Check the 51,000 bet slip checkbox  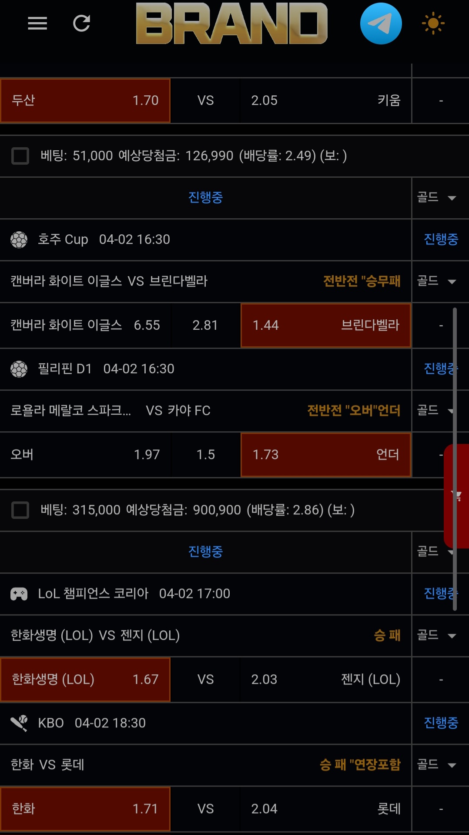[x=20, y=156]
